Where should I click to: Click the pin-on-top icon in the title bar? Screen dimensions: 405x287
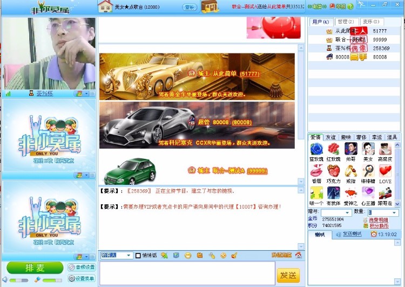(x=361, y=4)
